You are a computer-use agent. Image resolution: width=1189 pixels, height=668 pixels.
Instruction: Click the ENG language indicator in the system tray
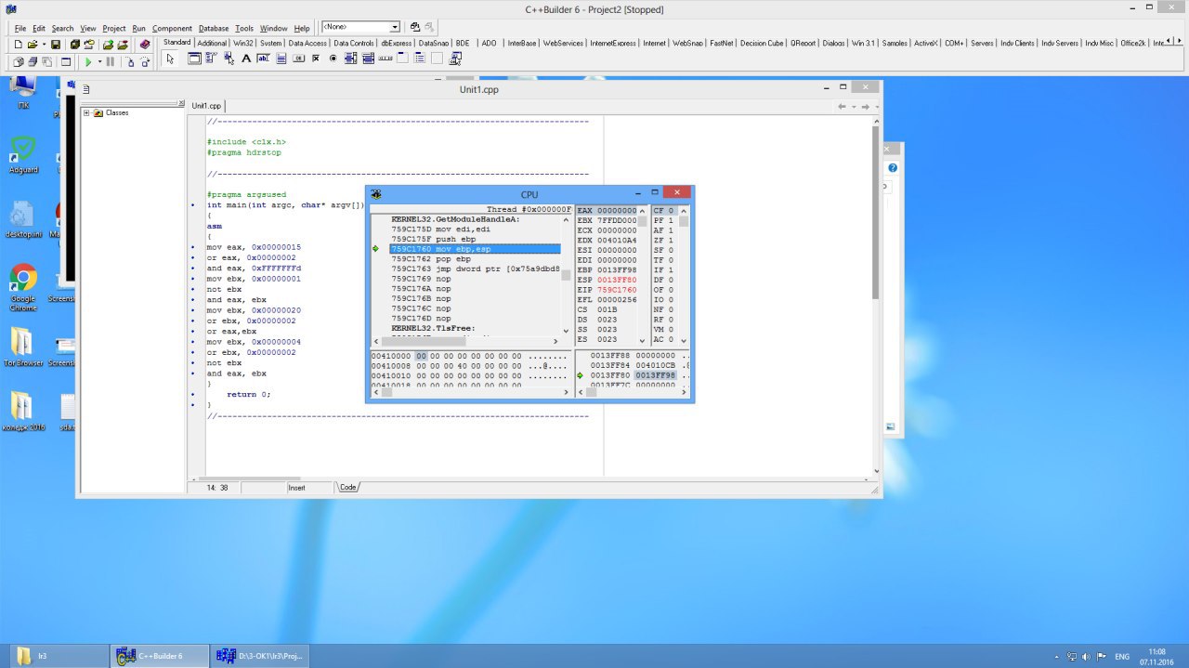tap(1122, 656)
